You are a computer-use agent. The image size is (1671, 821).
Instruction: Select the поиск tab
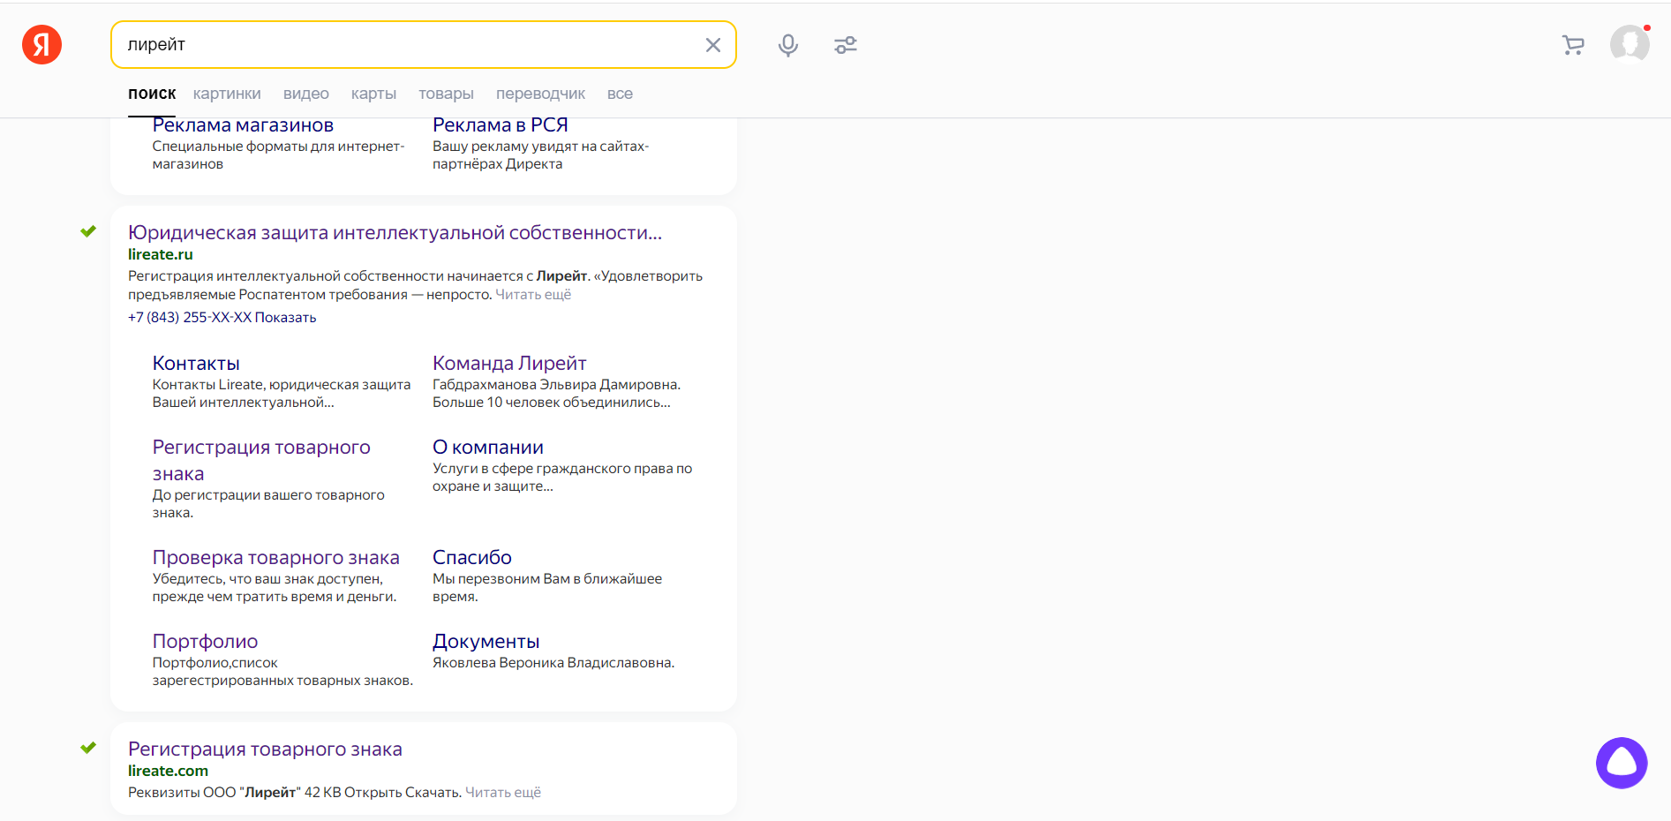(x=152, y=94)
